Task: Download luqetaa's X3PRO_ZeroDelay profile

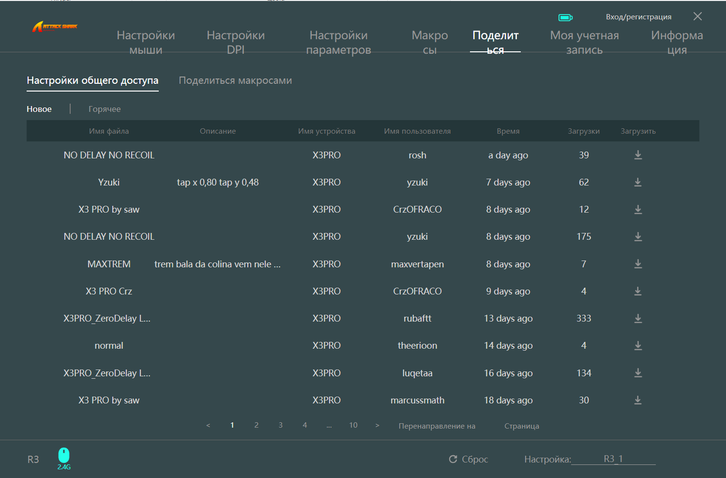Action: tap(638, 373)
